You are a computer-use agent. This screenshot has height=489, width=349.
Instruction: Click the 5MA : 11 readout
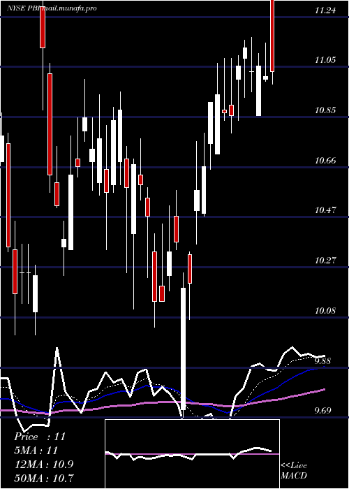coord(36,451)
